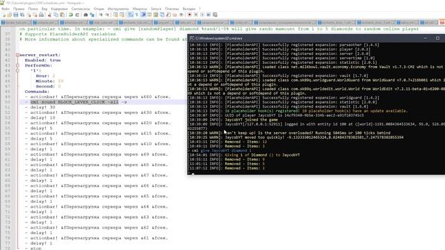Click the Playback macro icon

coord(202,15)
